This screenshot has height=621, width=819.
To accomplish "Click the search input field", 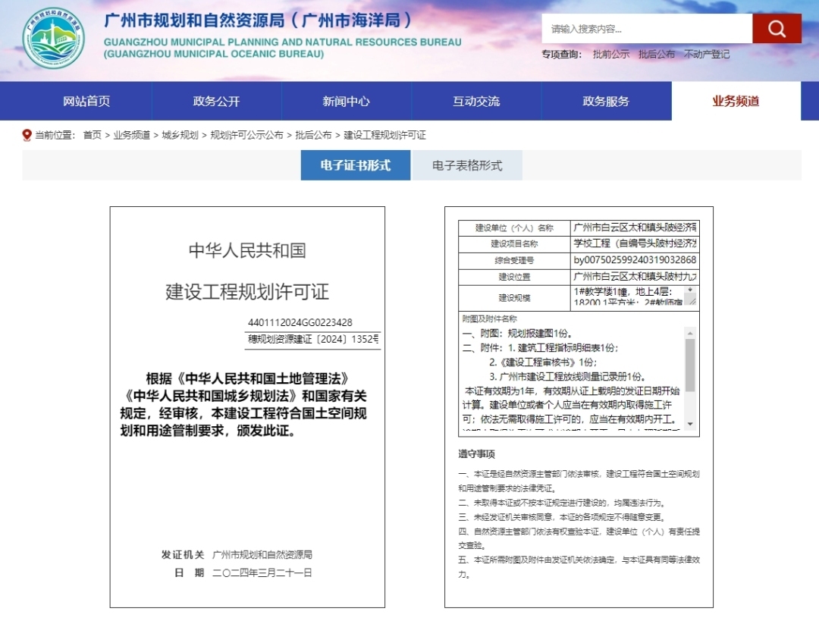I will [646, 29].
